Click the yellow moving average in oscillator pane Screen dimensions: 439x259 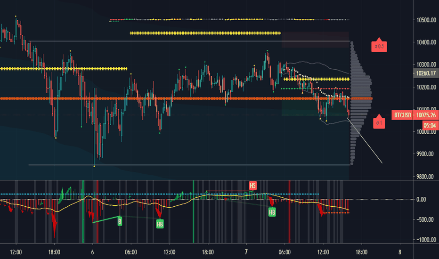click(174, 203)
